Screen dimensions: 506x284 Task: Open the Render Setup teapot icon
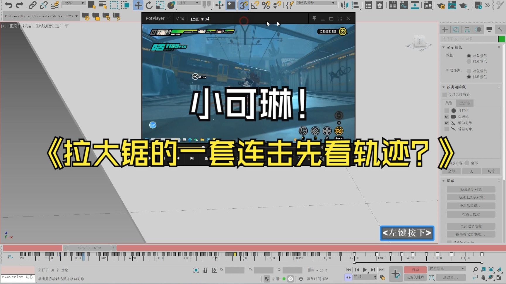pyautogui.click(x=441, y=5)
